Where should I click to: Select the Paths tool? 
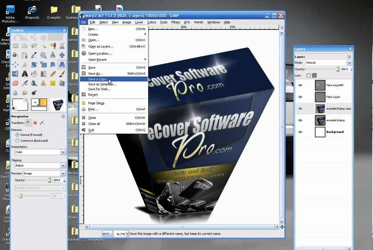(25, 55)
